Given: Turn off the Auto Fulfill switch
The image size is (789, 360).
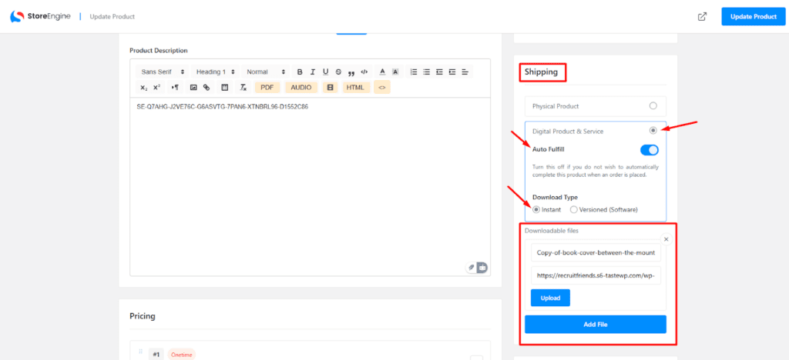Looking at the screenshot, I should coord(649,149).
